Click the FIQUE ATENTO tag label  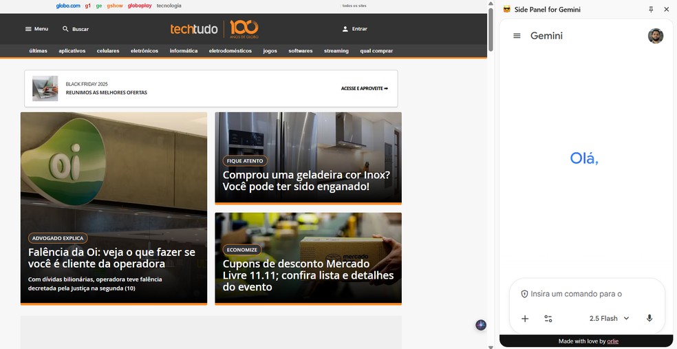tap(245, 160)
